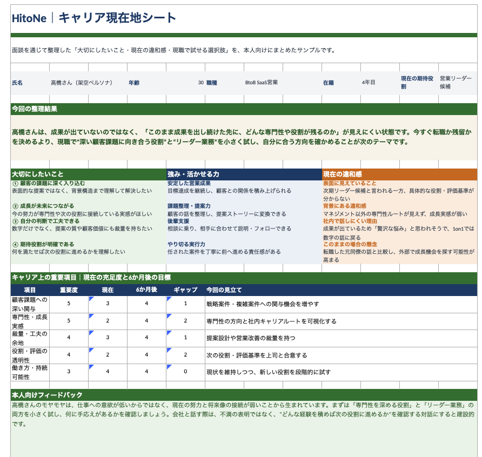The image size is (482, 457).
Task: Click ギャップ value 0 in 働き方・持続可能性 row
Action: pos(185,372)
